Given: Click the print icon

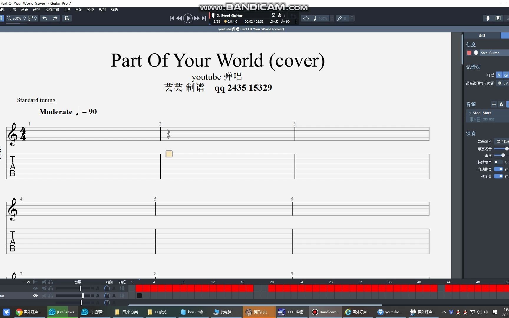Looking at the screenshot, I should [67, 18].
